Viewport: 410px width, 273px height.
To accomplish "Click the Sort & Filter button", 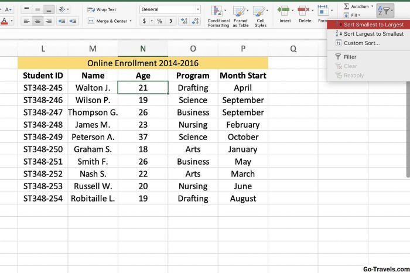I will (385, 11).
